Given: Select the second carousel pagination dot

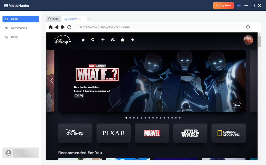Looking at the screenshot, I should (130, 118).
